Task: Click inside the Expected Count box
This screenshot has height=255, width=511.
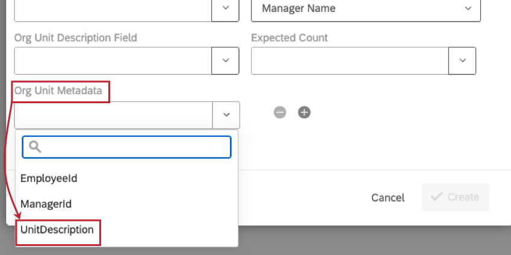Action: click(350, 61)
